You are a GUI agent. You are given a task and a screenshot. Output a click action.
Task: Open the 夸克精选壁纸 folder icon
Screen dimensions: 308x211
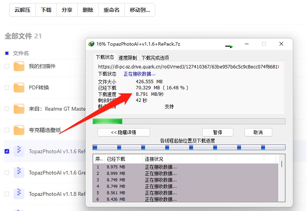pyautogui.click(x=19, y=130)
